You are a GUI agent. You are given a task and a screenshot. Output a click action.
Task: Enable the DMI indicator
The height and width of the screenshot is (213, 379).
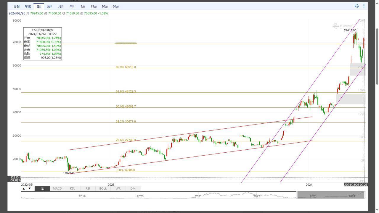pos(133,188)
